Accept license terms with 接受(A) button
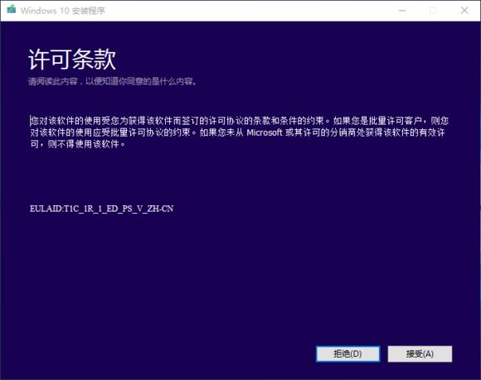 click(420, 354)
